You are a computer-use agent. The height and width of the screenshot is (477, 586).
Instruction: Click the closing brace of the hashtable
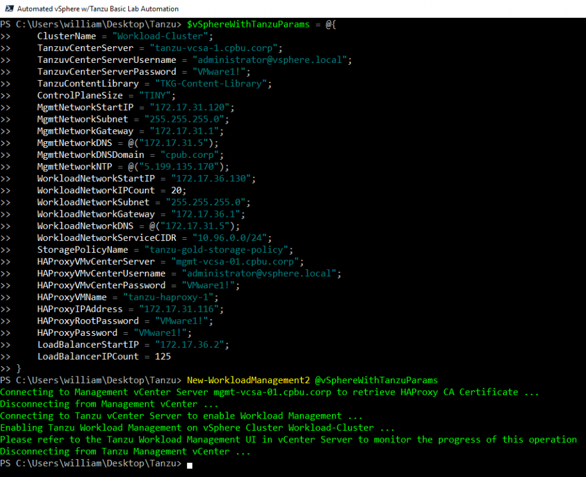click(19, 369)
